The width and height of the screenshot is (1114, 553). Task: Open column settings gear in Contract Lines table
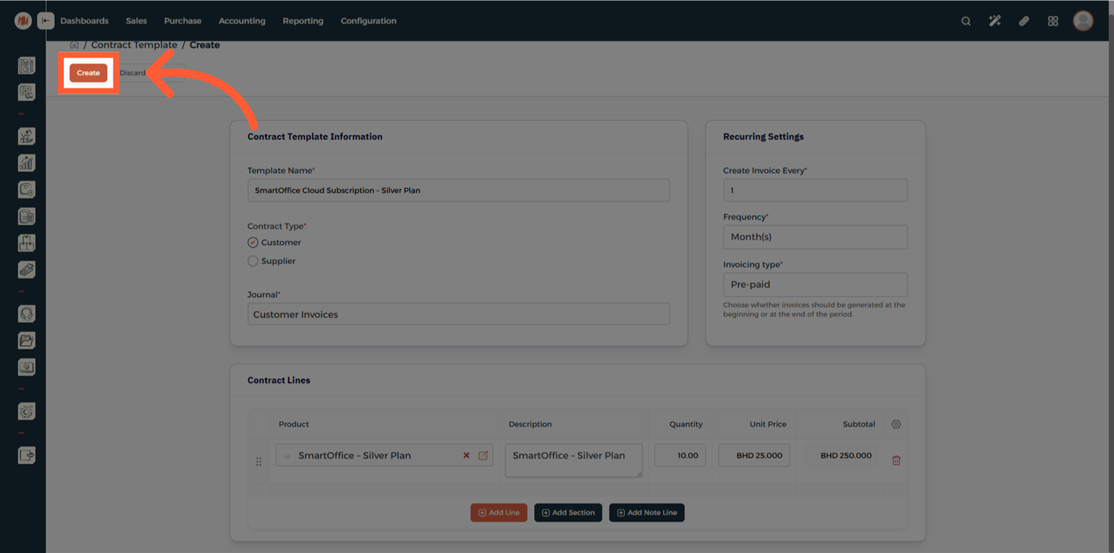click(896, 425)
